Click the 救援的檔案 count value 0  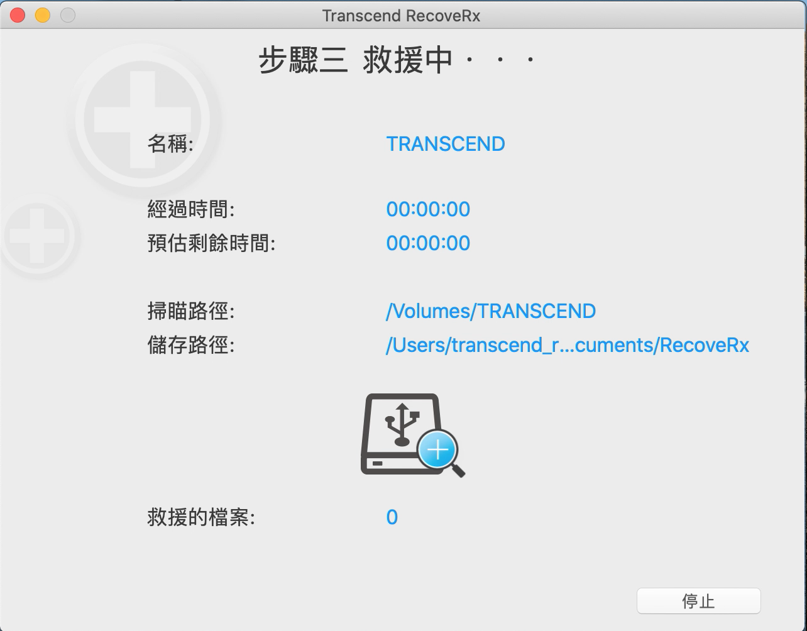pyautogui.click(x=392, y=517)
